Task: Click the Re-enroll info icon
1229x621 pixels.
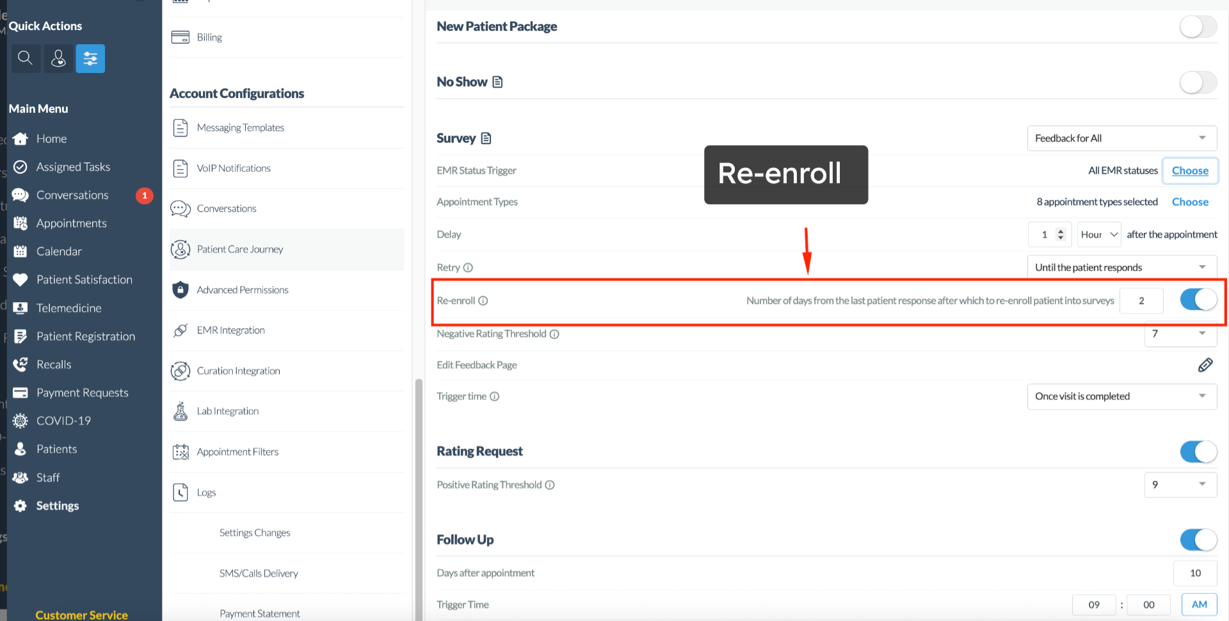Action: pos(483,301)
